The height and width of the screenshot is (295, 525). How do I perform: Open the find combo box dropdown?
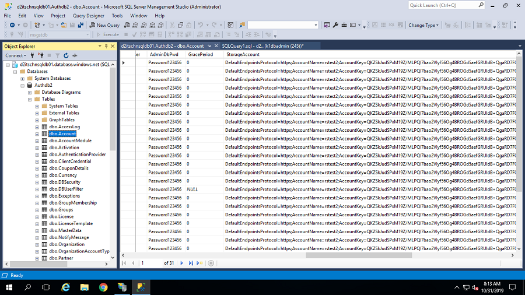(x=316, y=25)
